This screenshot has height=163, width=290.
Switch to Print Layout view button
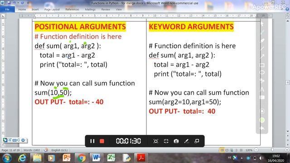tap(222, 150)
